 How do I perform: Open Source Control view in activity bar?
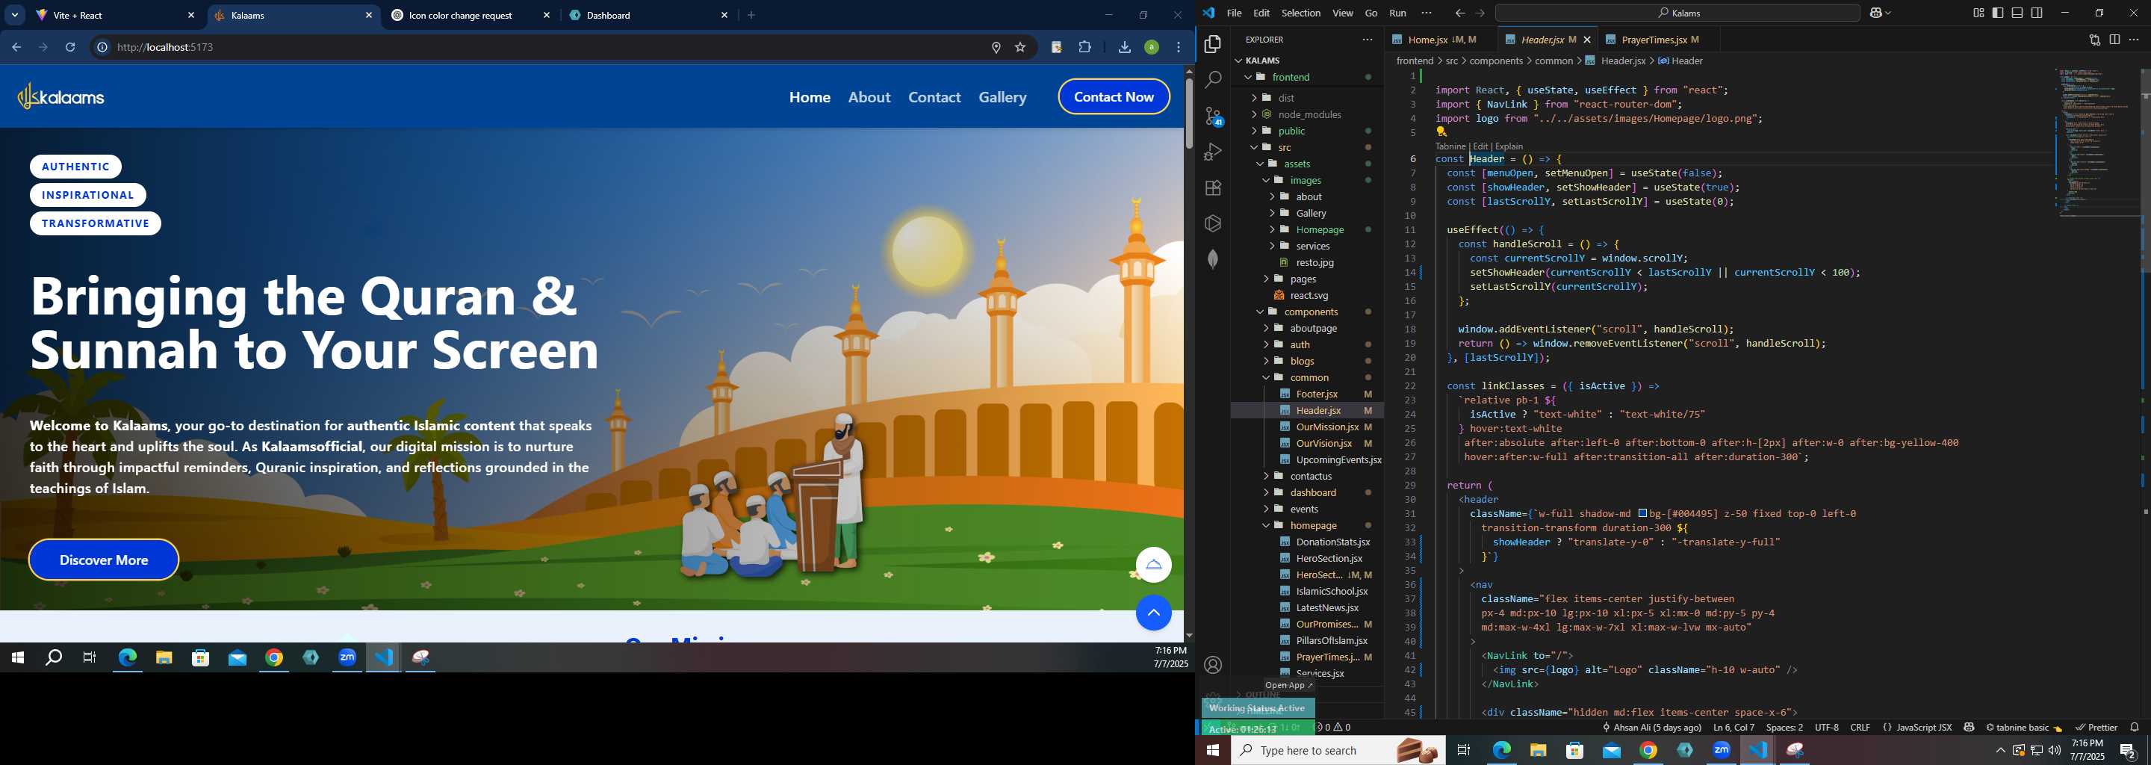click(1213, 116)
